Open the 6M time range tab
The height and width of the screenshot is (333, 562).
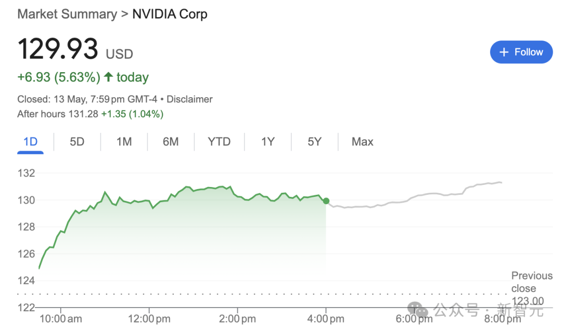(x=171, y=142)
